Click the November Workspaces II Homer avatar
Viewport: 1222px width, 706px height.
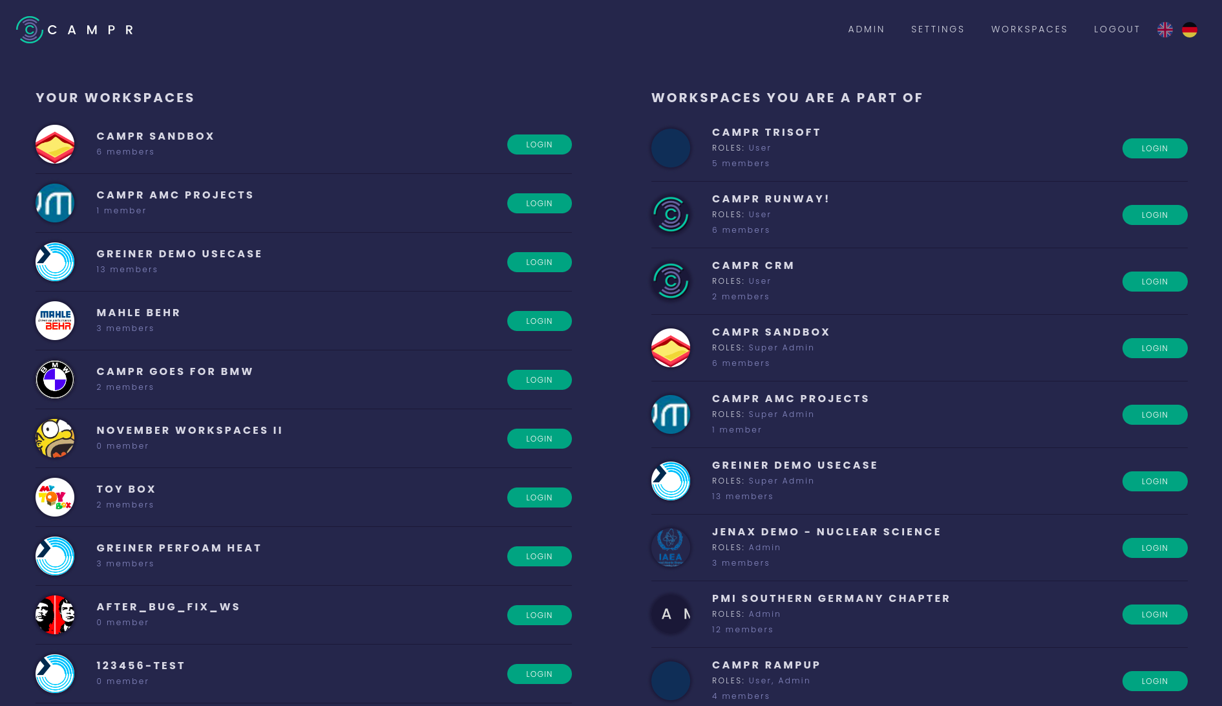click(x=55, y=438)
